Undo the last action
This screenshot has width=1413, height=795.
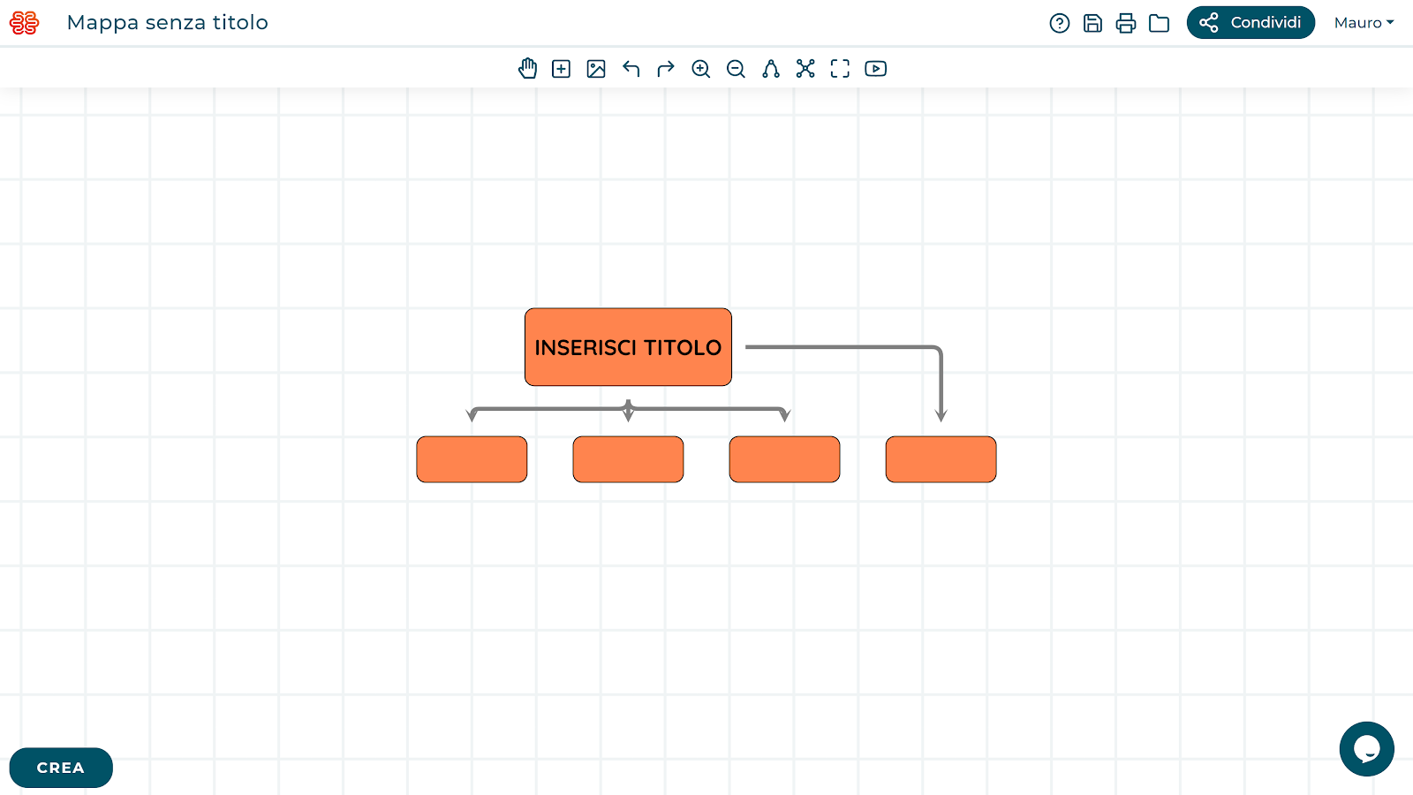point(631,69)
